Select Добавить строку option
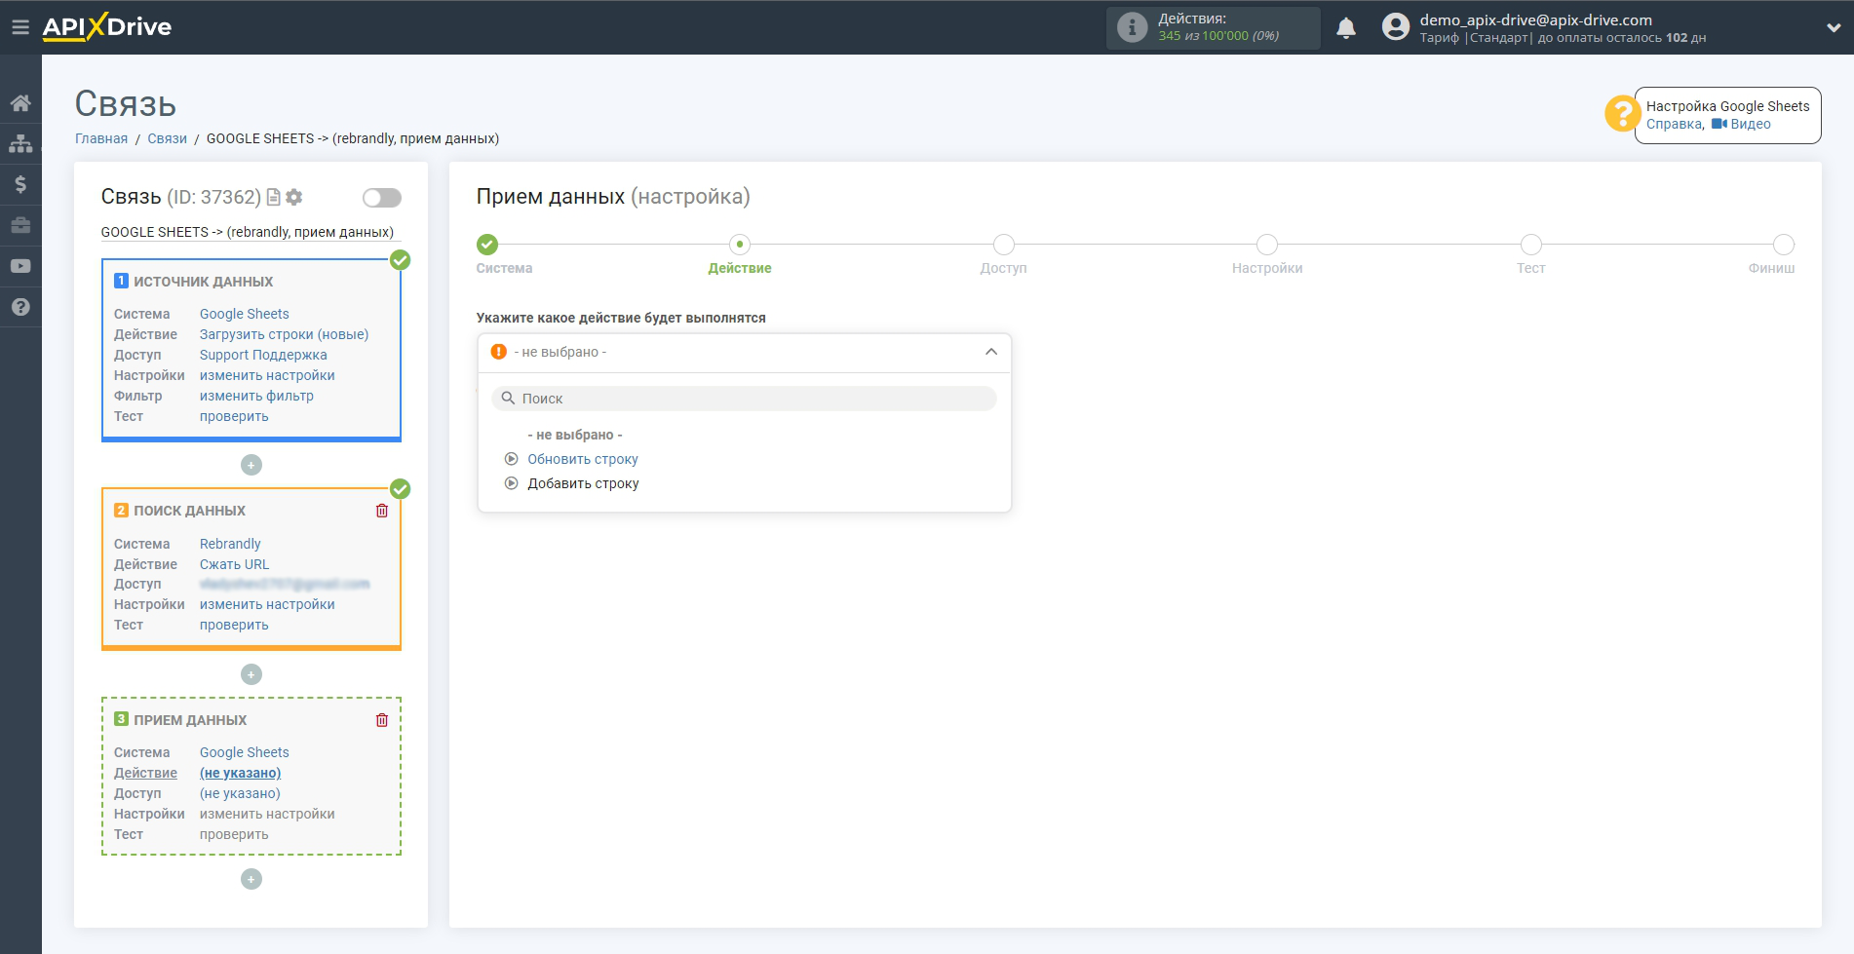Screen dimensions: 1854x954 583,483
